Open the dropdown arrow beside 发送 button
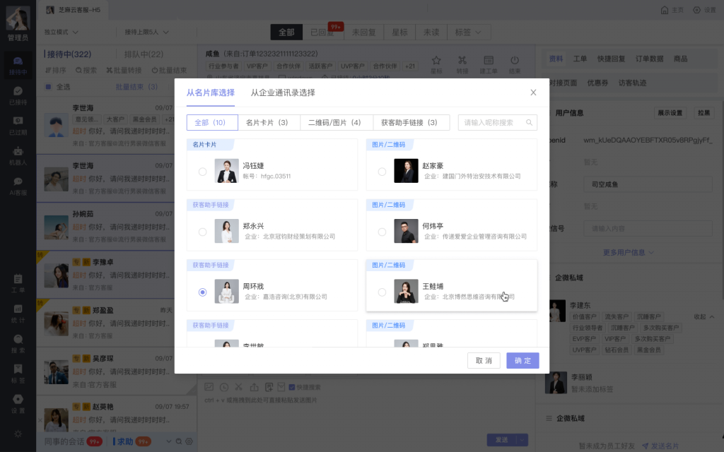Image resolution: width=724 pixels, height=452 pixels. [x=522, y=439]
